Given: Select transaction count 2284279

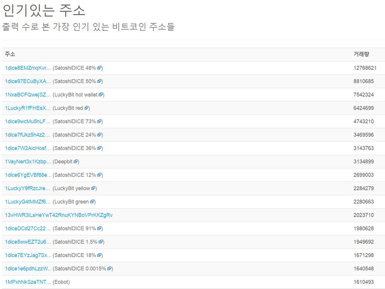Looking at the screenshot, I should [x=364, y=188].
